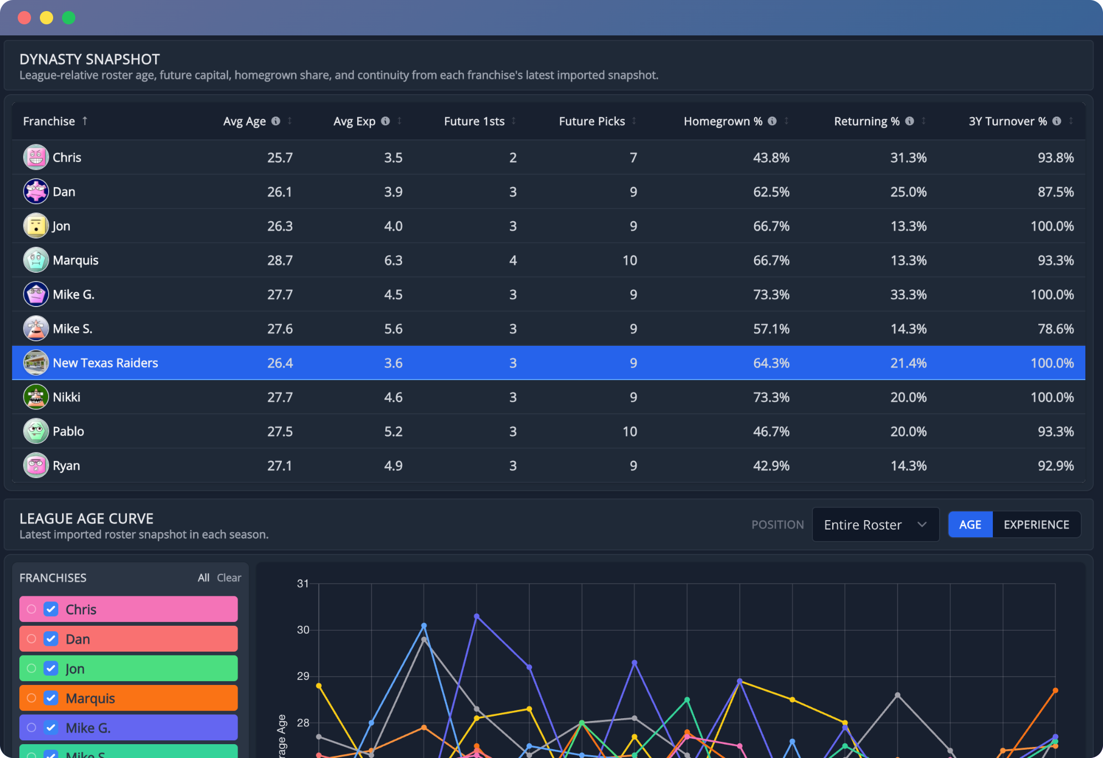Viewport: 1103px width, 758px height.
Task: Click the Homegrown % info icon
Action: 772,121
